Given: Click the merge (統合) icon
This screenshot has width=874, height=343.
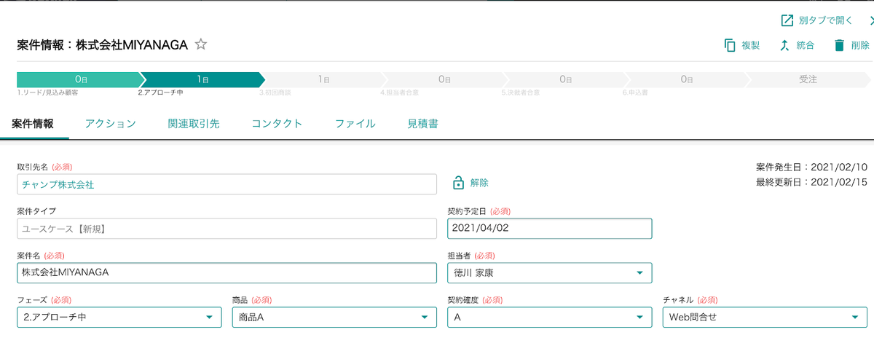Looking at the screenshot, I should coord(784,45).
